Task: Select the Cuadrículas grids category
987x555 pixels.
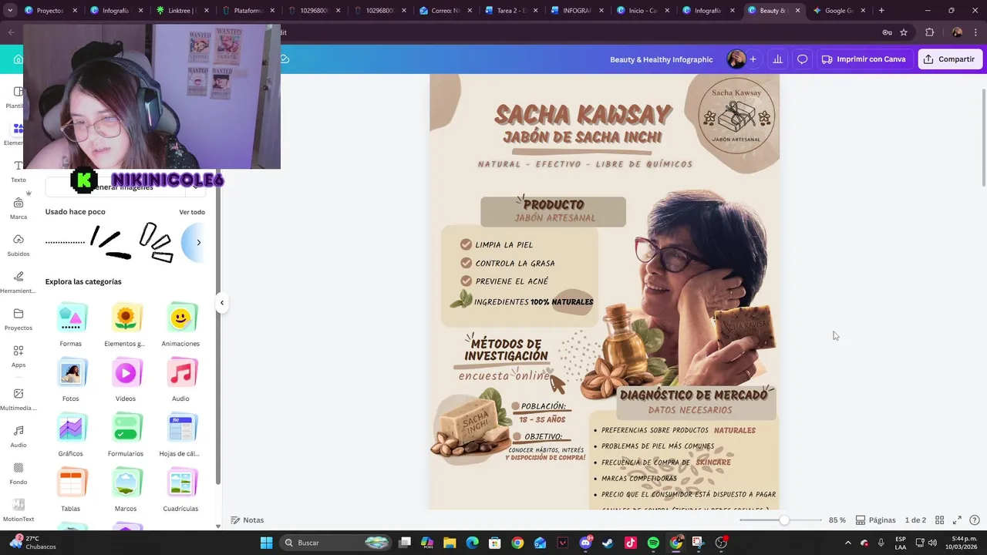Action: pyautogui.click(x=180, y=490)
